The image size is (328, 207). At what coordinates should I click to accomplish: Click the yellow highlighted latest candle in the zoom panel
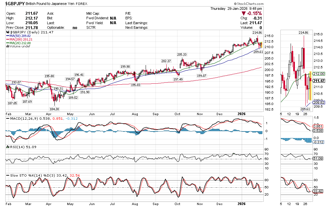coord(310,85)
